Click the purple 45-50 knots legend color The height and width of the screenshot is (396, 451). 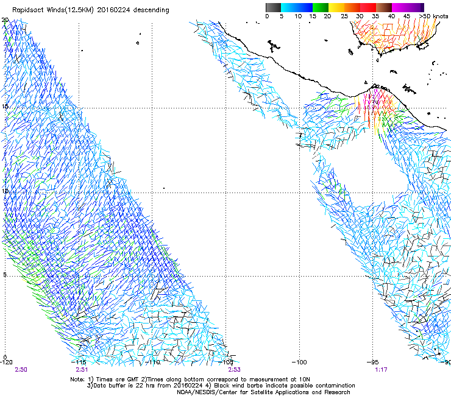(x=416, y=7)
